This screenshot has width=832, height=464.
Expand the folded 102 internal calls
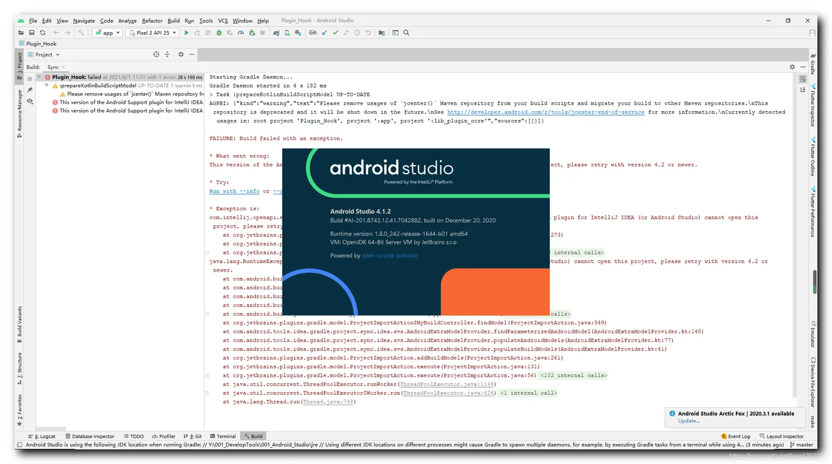(573, 375)
